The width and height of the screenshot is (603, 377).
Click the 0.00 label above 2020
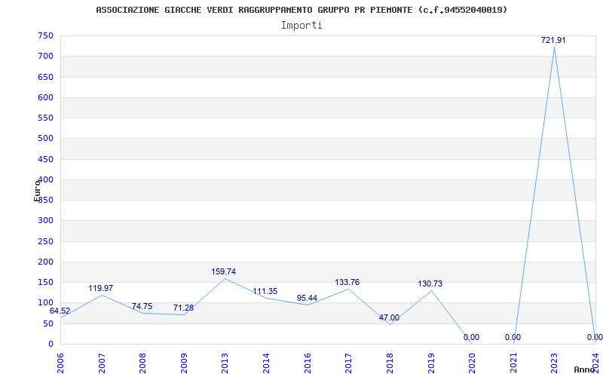pos(472,337)
